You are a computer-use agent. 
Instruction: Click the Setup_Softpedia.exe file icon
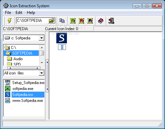tap(8, 83)
